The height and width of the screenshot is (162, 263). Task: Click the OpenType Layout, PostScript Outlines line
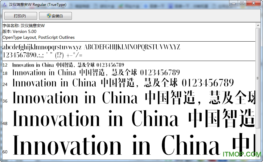click(39, 37)
